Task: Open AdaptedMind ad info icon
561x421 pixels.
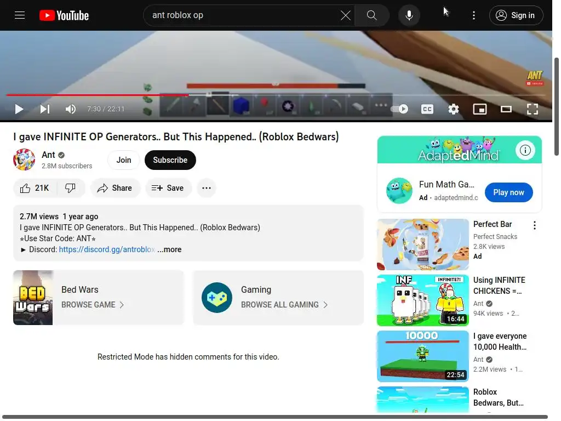Action: tap(525, 150)
